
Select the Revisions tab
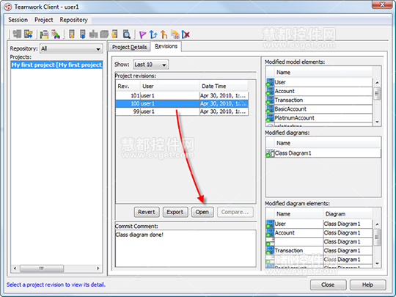pos(166,46)
